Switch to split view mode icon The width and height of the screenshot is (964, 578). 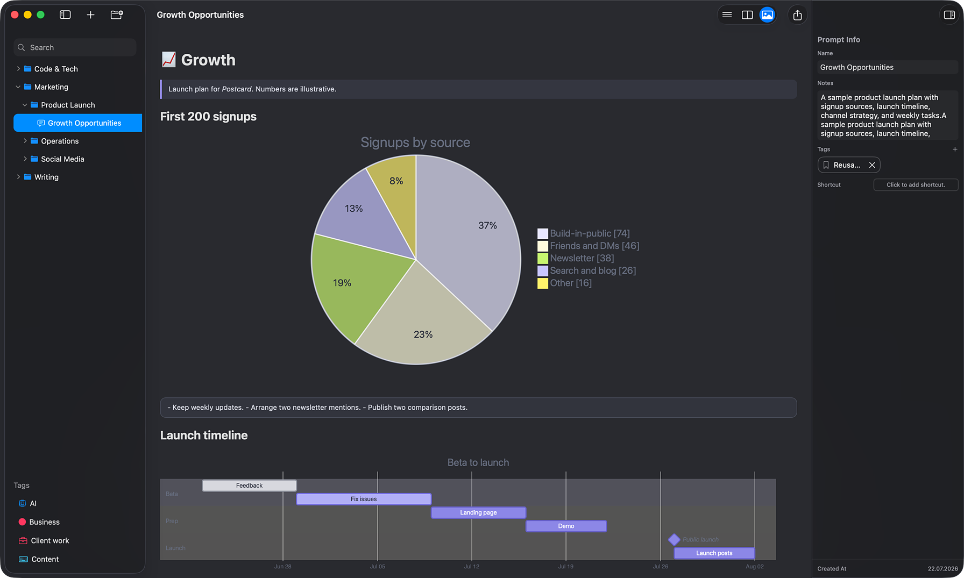click(x=747, y=15)
